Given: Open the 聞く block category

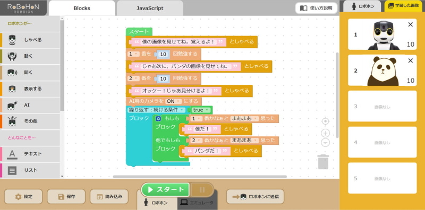Looking at the screenshot, I should (x=30, y=73).
